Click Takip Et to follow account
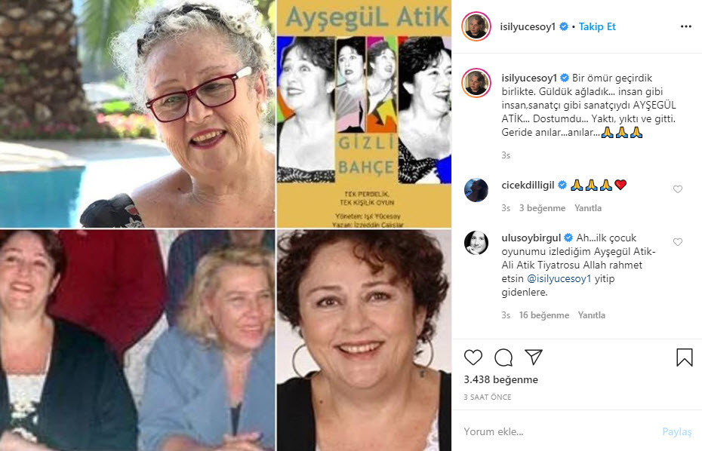Image resolution: width=702 pixels, height=451 pixels. (x=597, y=27)
